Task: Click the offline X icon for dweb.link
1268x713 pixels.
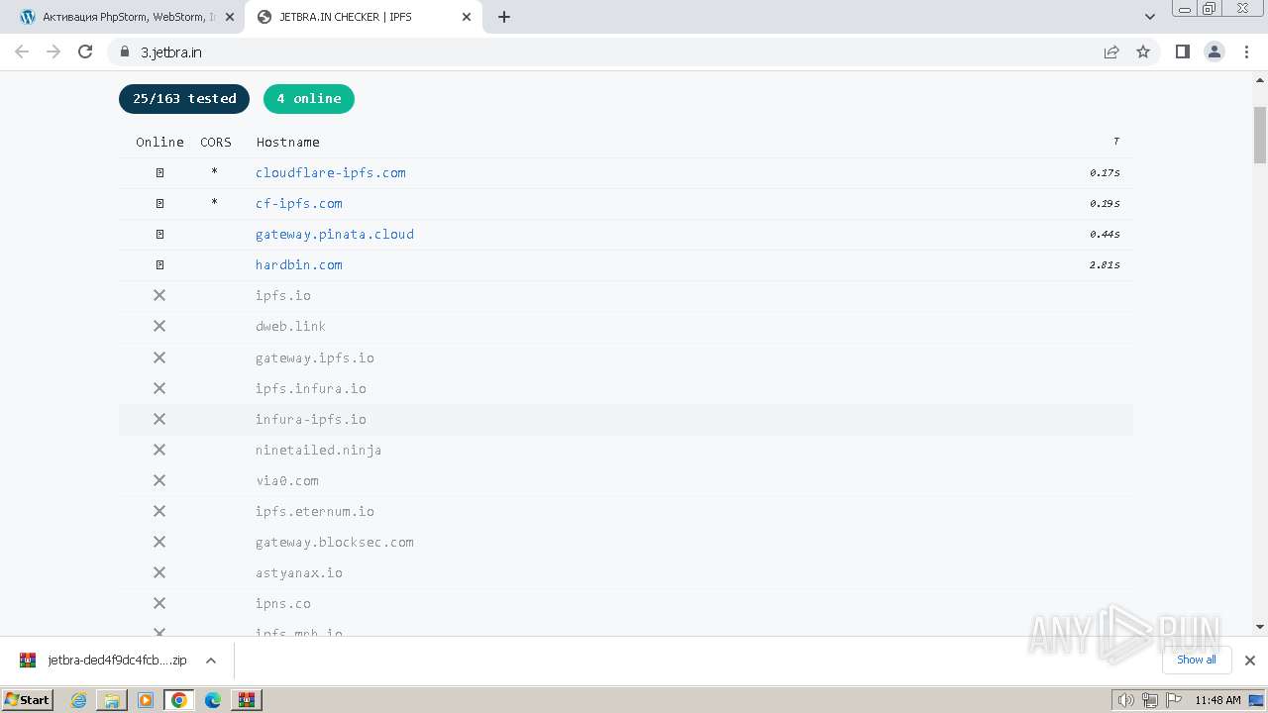Action: [159, 326]
